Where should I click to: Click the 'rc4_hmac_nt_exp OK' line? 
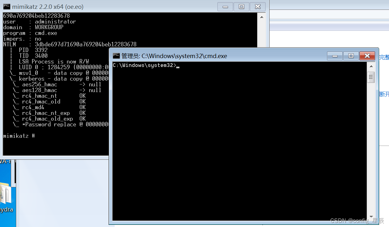[49, 113]
